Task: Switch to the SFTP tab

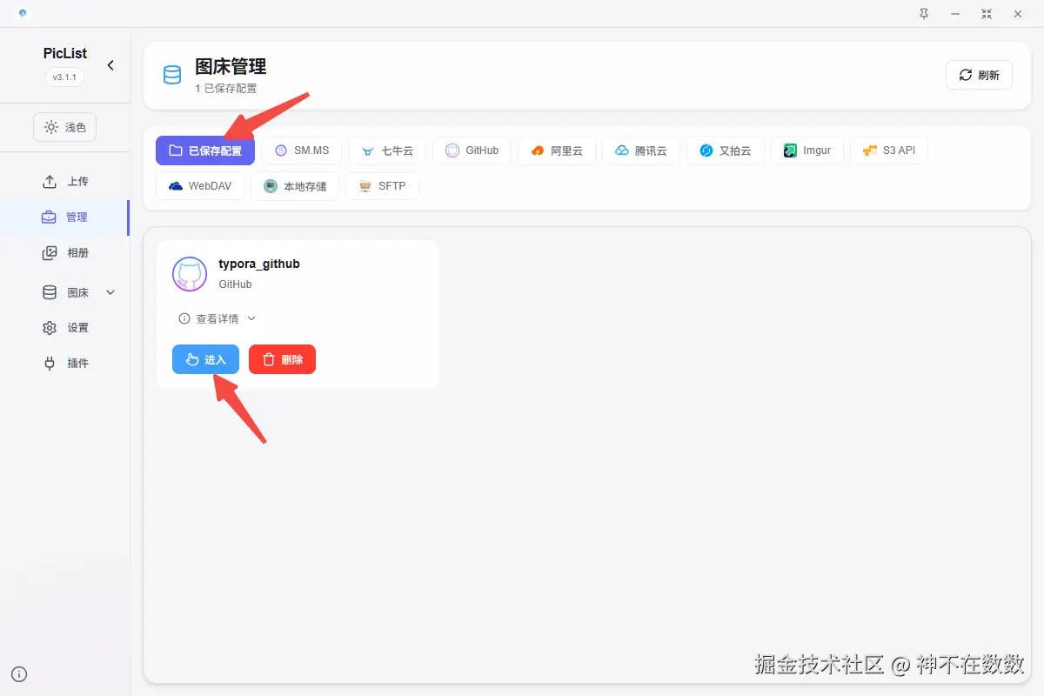Action: [x=382, y=186]
